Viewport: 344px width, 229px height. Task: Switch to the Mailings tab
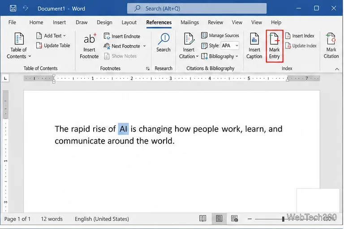189,22
